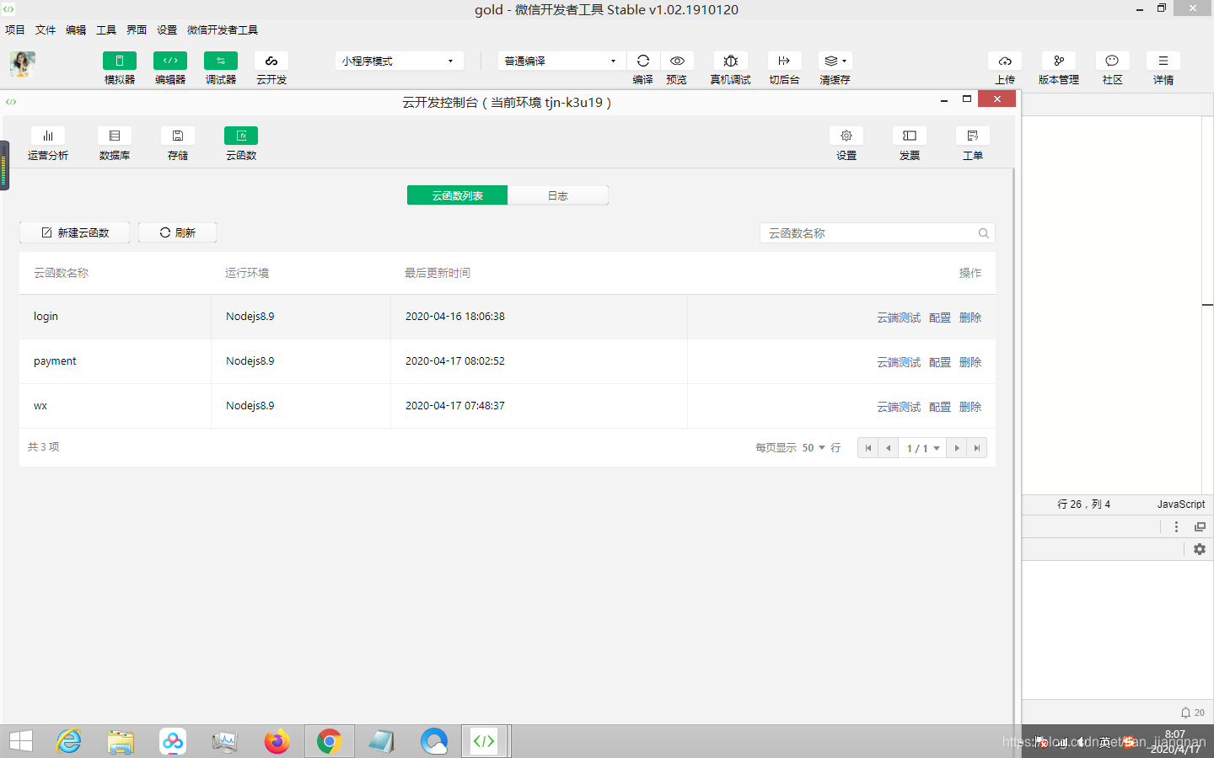Focus the cloud function name search field
The width and height of the screenshot is (1214, 758).
pos(878,233)
